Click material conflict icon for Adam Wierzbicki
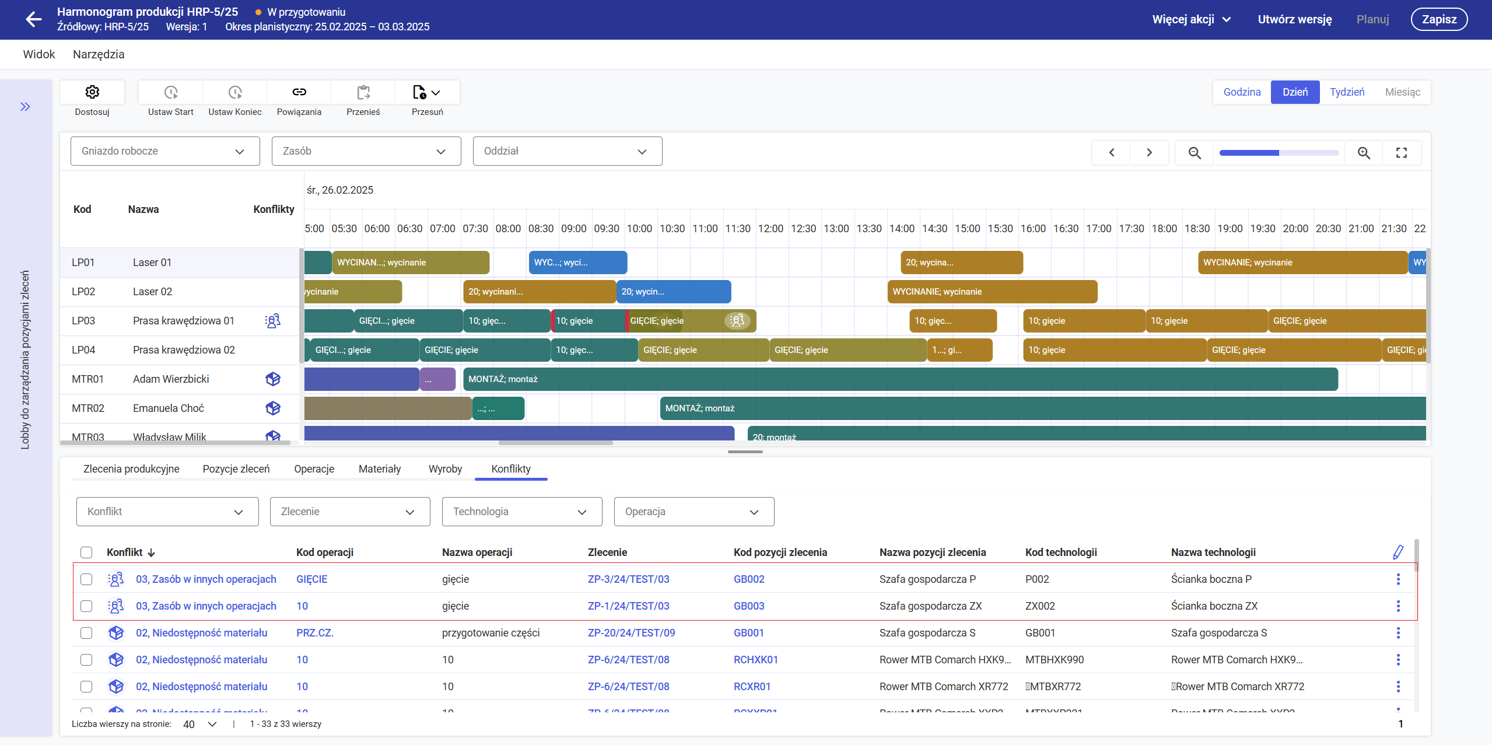 click(273, 379)
